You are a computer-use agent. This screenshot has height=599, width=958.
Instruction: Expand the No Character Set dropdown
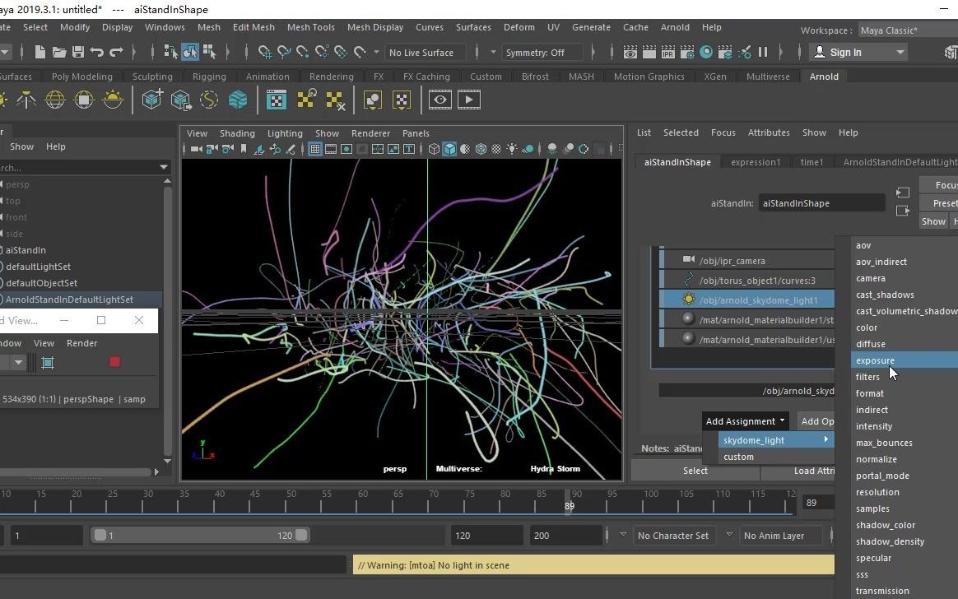(674, 536)
